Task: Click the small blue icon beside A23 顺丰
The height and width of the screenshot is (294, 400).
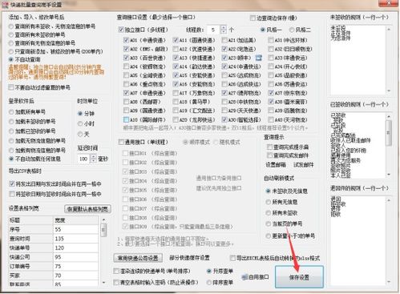Action: click(x=258, y=58)
